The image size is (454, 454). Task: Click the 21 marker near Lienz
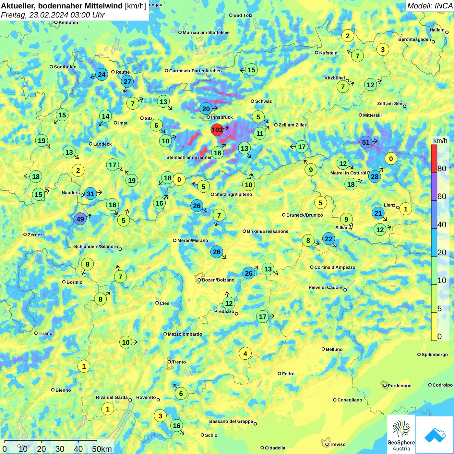point(378,213)
